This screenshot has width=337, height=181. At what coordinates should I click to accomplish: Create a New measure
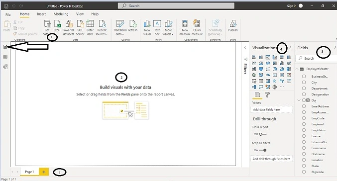coord(185,27)
